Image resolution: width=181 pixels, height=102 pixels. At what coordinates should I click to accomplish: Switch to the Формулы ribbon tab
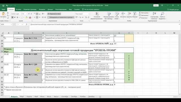pos(42,9)
